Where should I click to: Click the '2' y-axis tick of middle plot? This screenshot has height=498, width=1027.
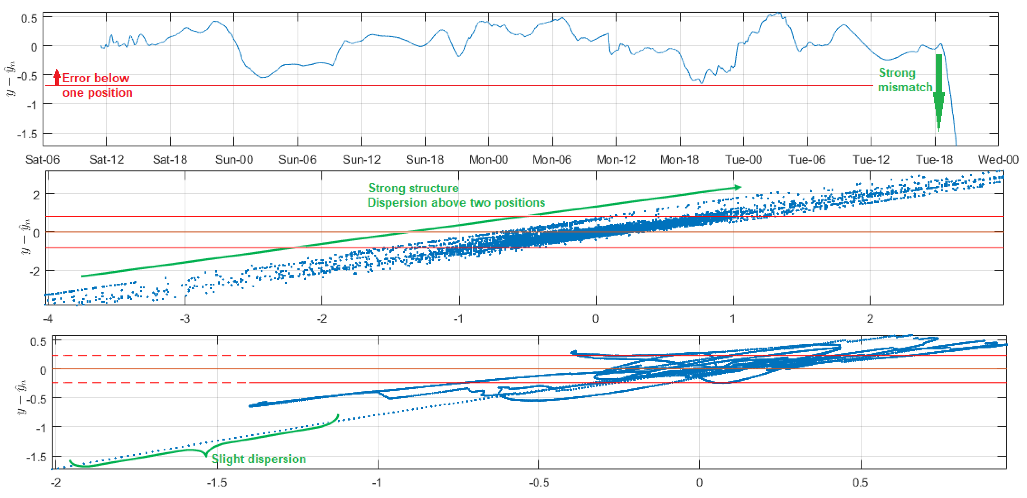coord(36,195)
